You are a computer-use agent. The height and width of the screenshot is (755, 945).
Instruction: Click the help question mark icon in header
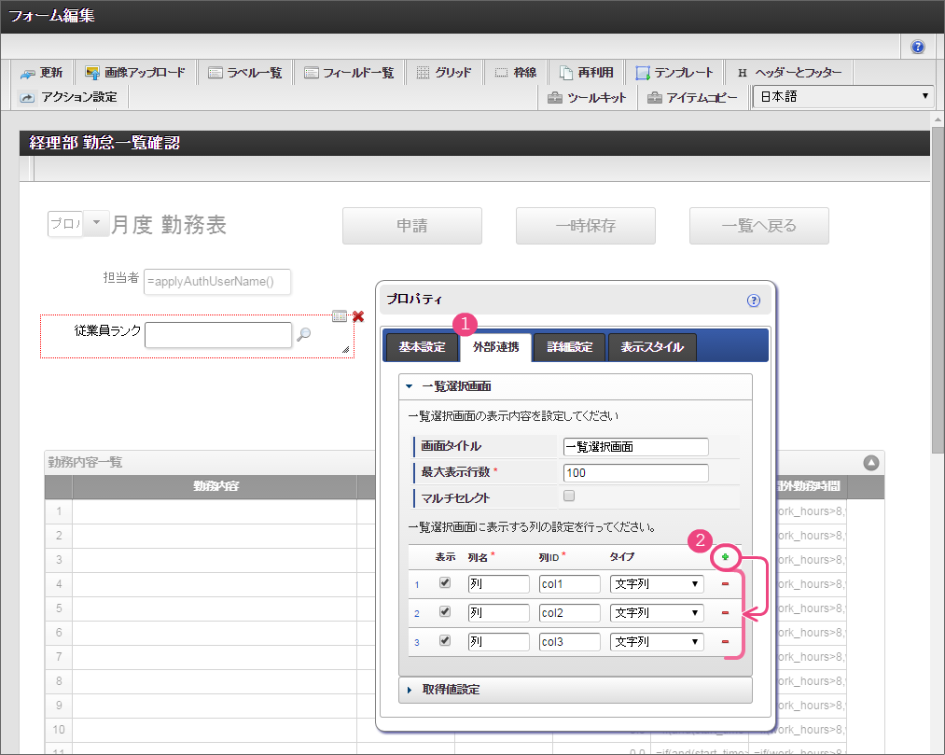(918, 47)
